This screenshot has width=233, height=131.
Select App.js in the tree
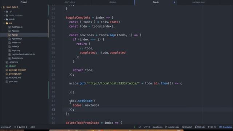pos(15,35)
